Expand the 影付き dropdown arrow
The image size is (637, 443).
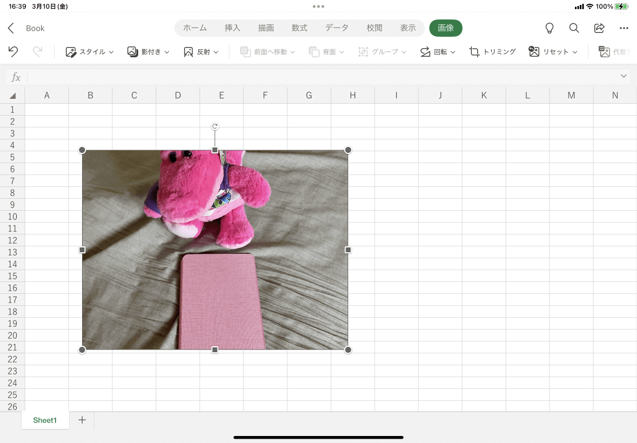pyautogui.click(x=167, y=52)
